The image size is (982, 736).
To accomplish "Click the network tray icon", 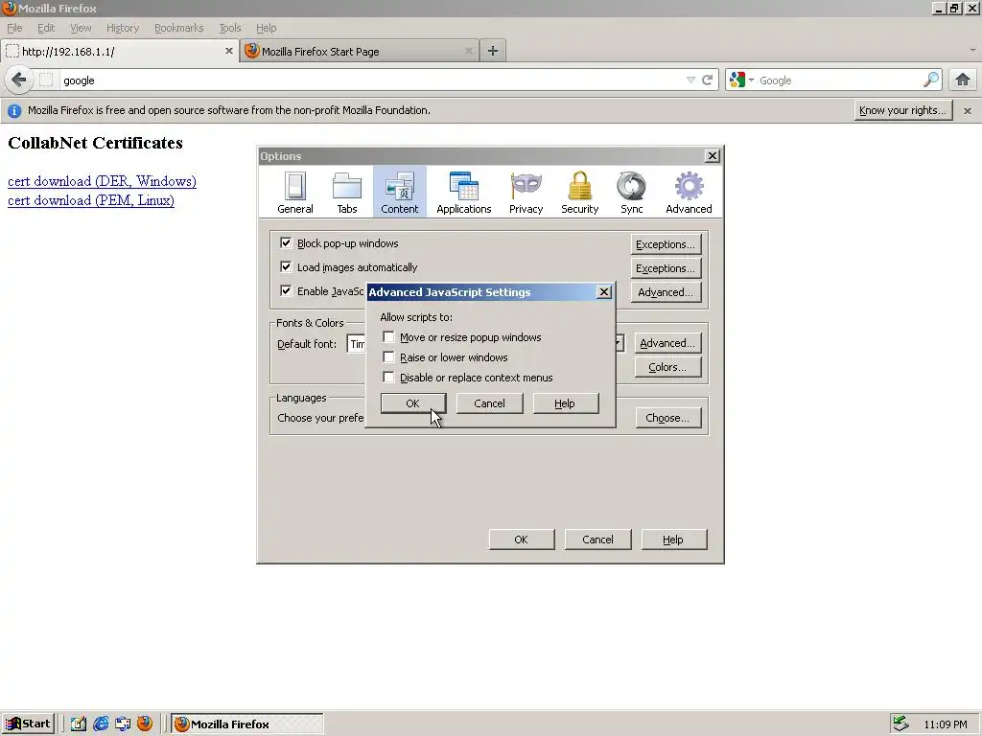I will [x=900, y=724].
